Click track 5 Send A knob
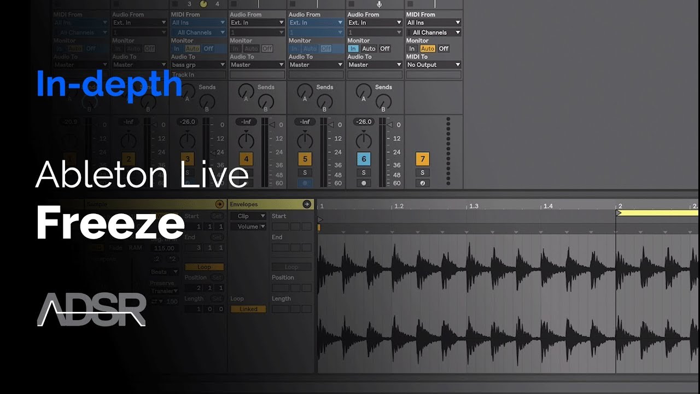 click(x=305, y=91)
